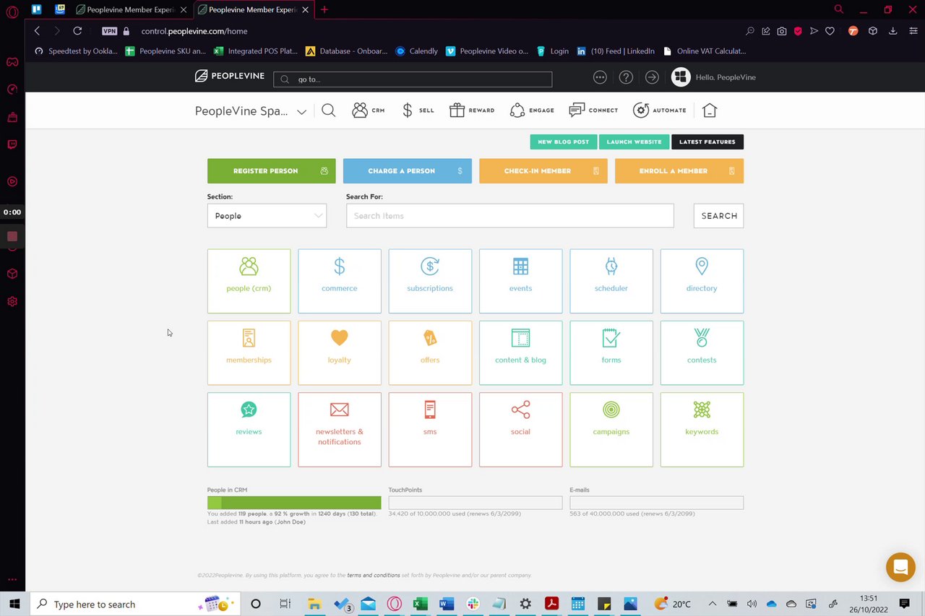Open the Section dropdown showing People

(267, 216)
